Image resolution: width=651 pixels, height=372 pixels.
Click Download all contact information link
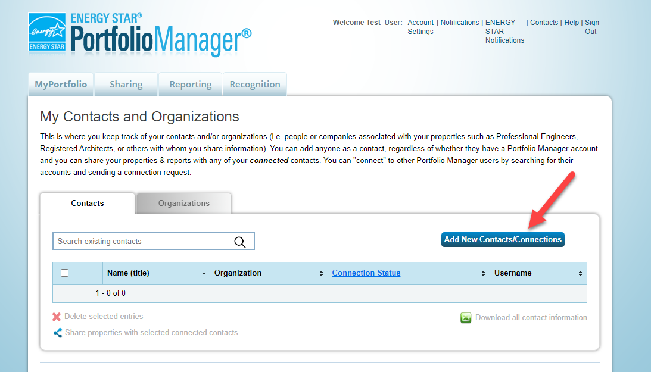[531, 318]
